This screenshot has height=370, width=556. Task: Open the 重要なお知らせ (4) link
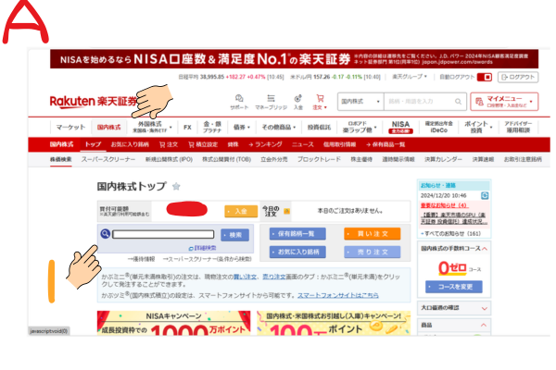click(x=445, y=205)
